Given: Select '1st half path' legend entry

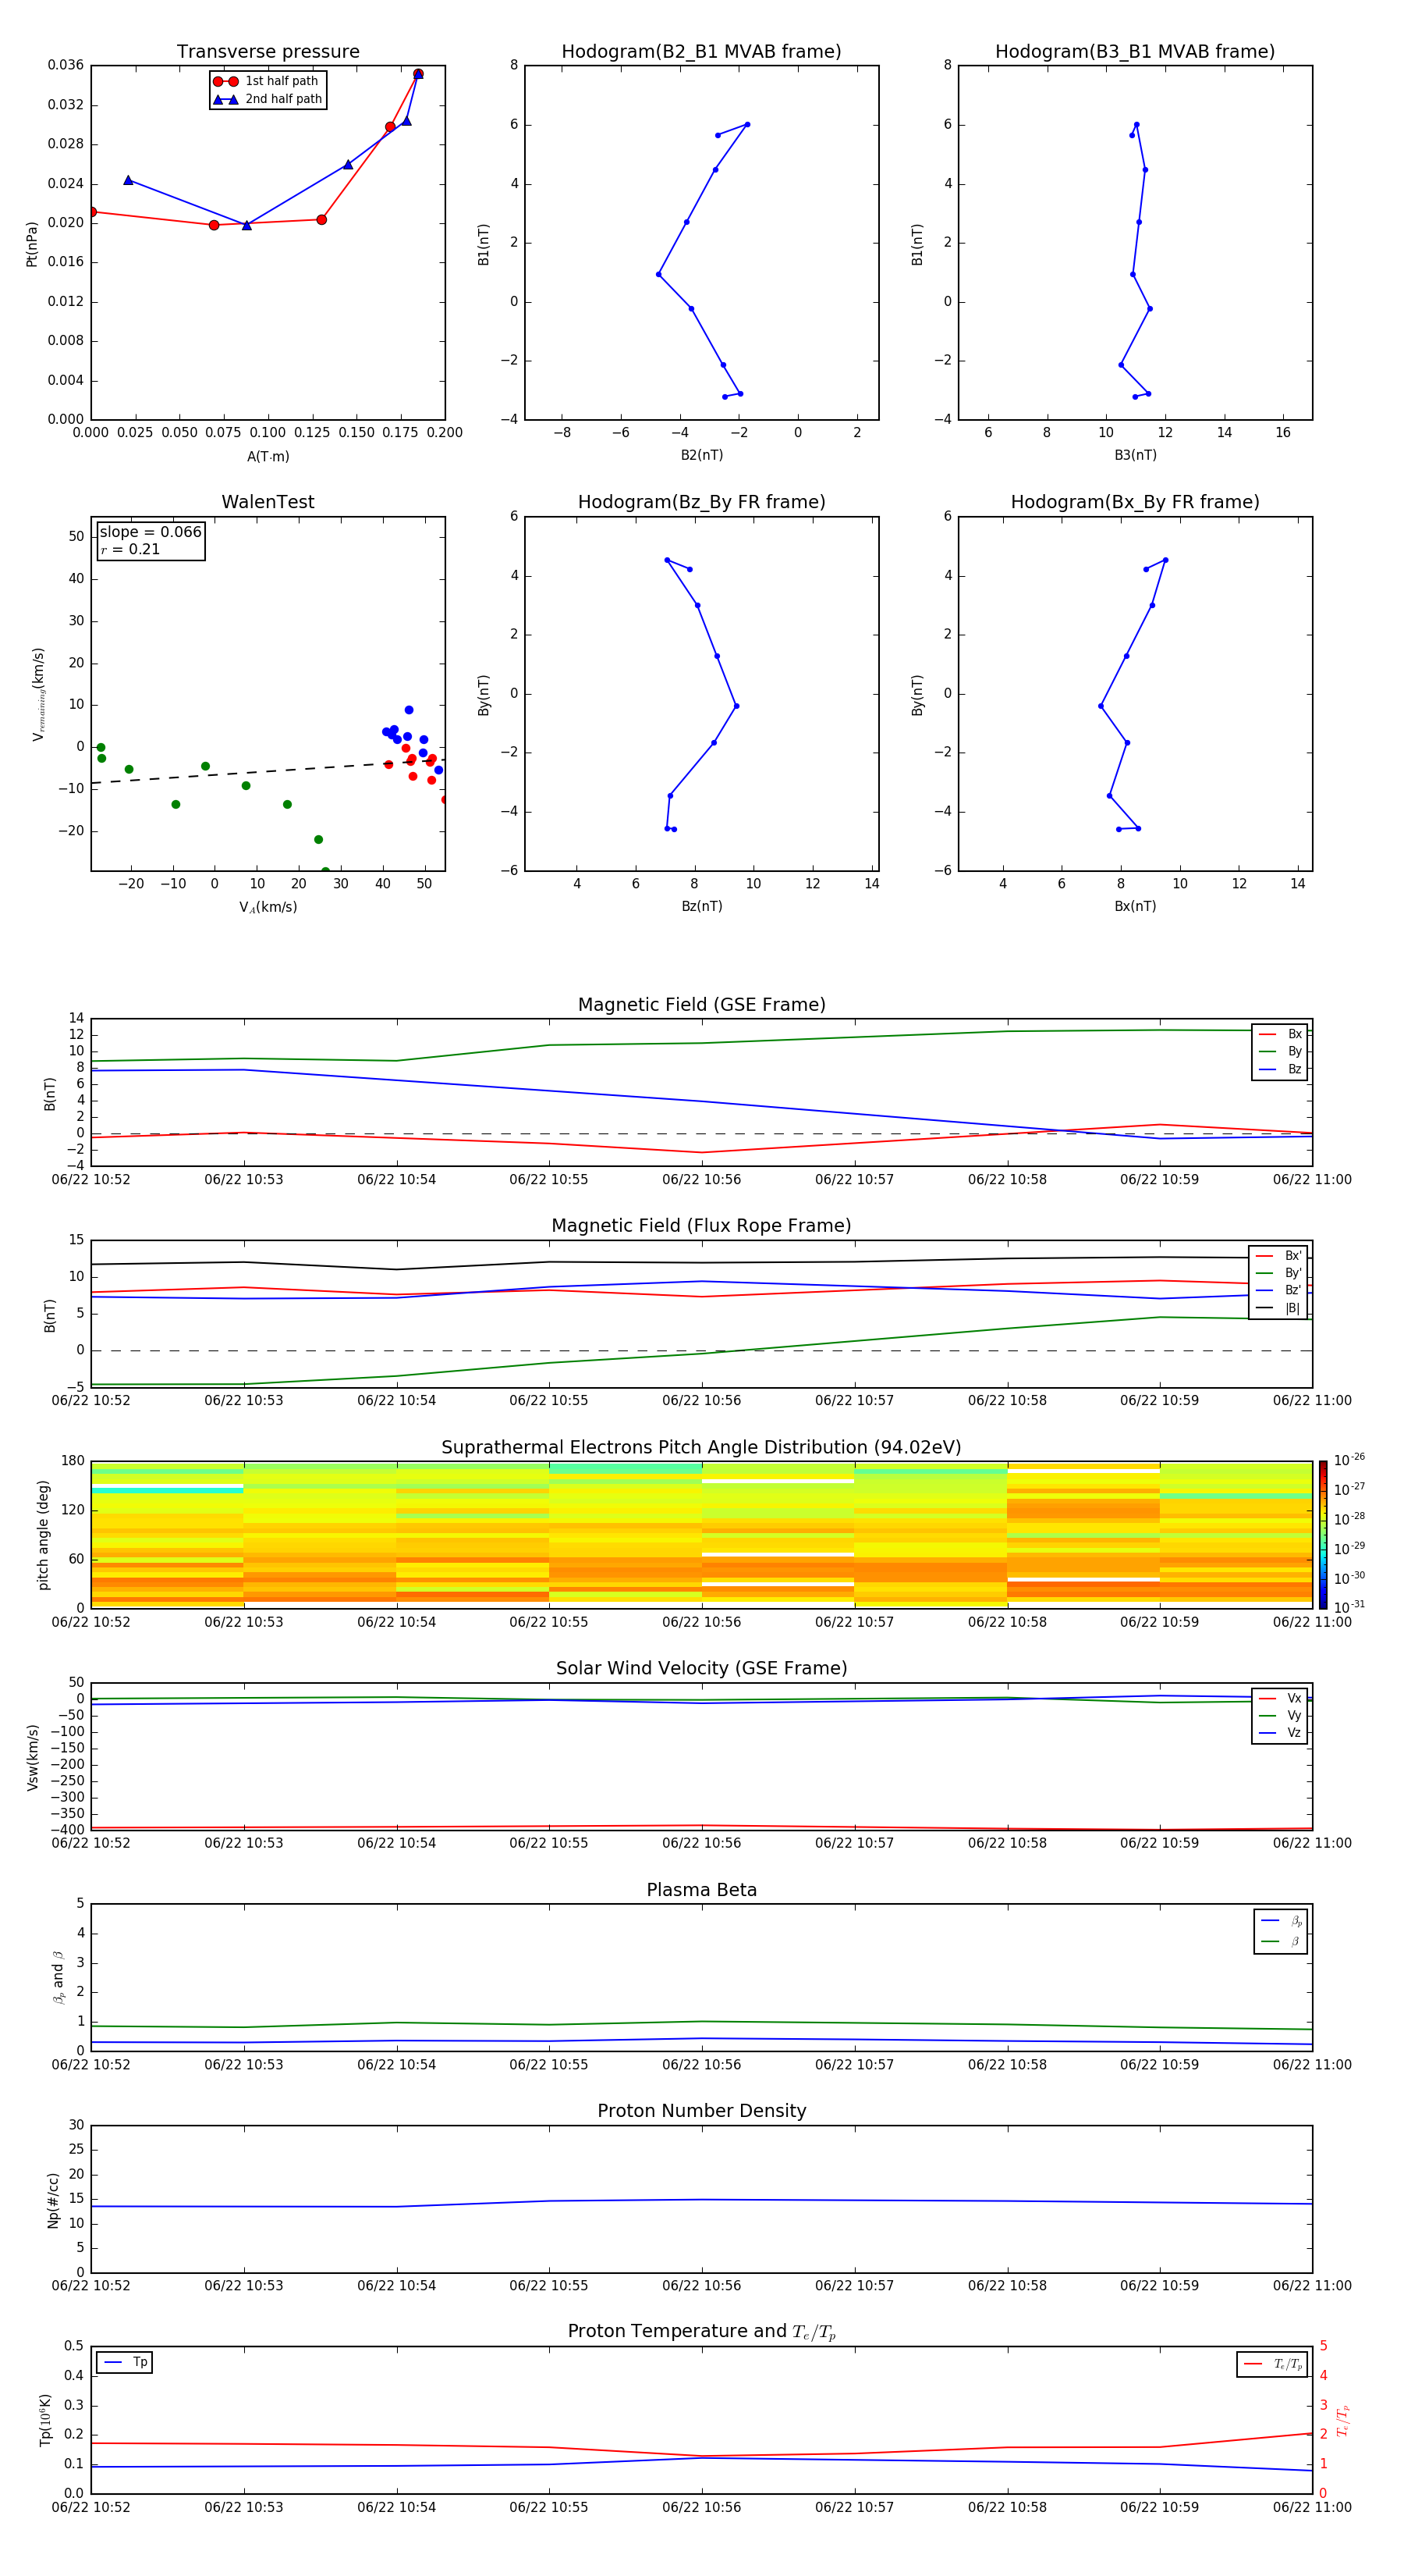Looking at the screenshot, I should pos(267,81).
